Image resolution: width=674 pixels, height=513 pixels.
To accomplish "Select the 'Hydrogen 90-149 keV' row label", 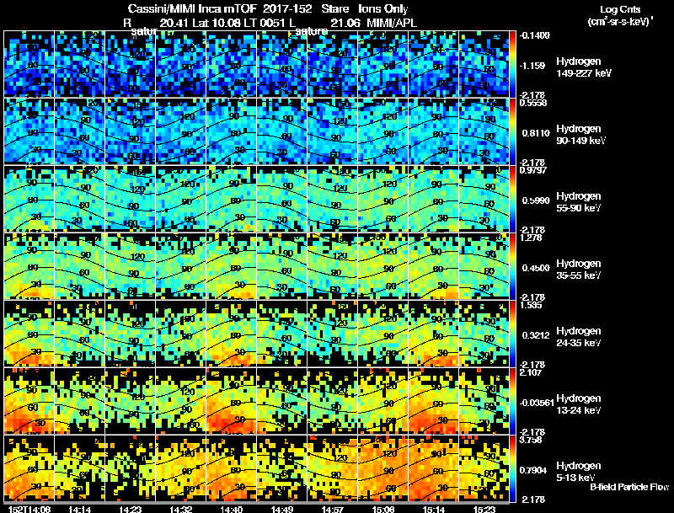I will [581, 135].
